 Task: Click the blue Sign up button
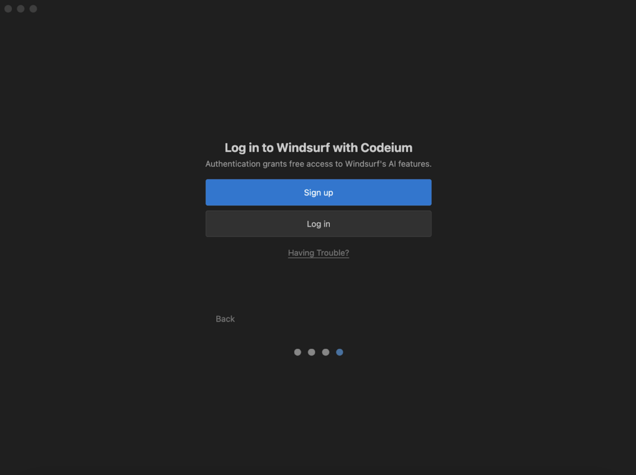coord(319,192)
